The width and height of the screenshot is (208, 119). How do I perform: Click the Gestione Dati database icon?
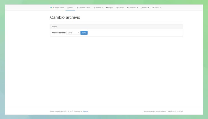tap(78, 7)
